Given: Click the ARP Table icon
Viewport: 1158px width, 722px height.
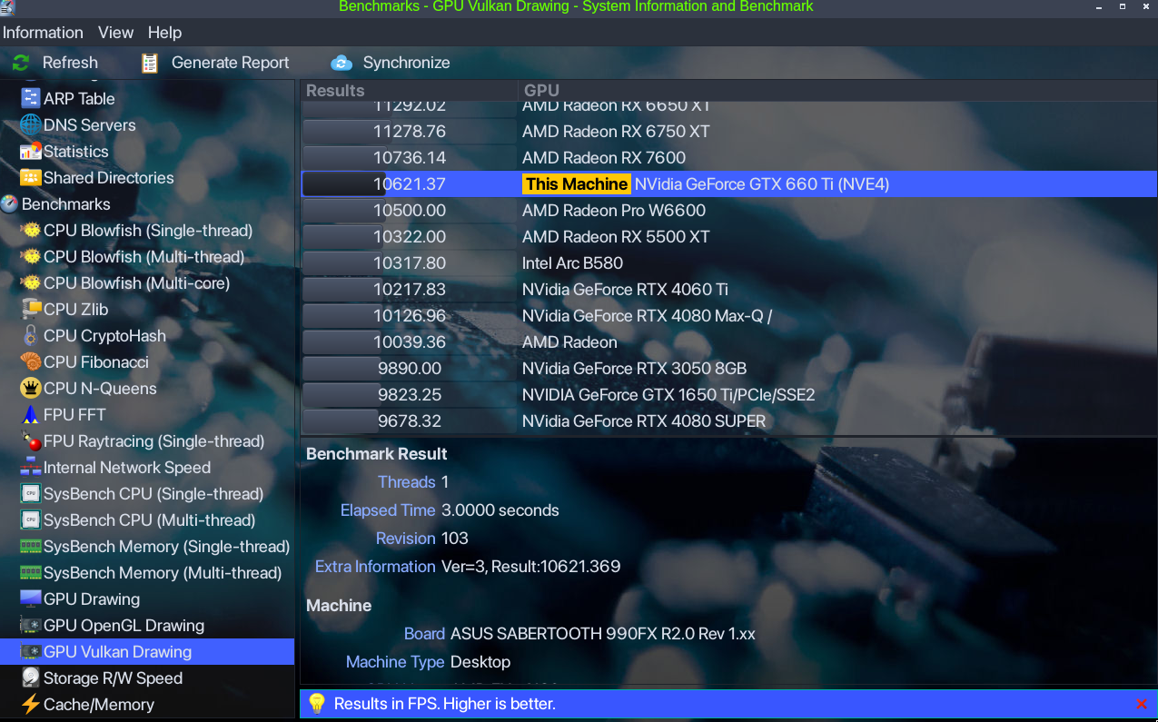Looking at the screenshot, I should click(31, 98).
